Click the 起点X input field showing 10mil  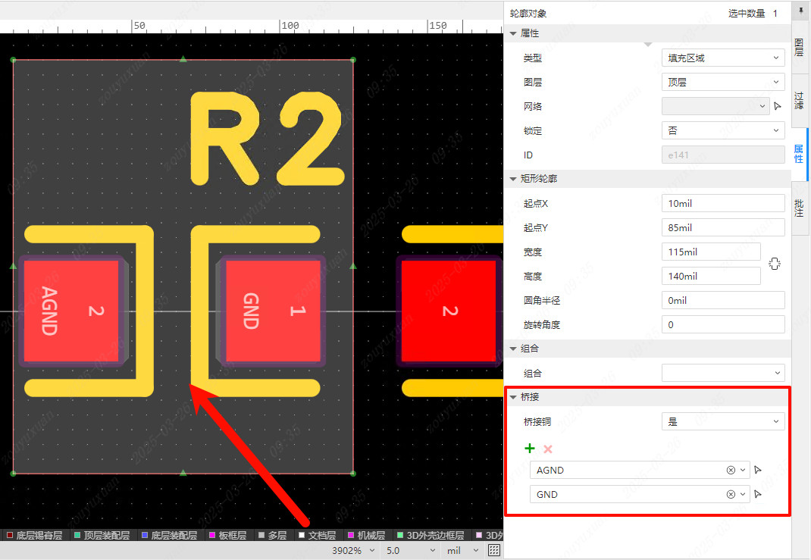tap(722, 202)
